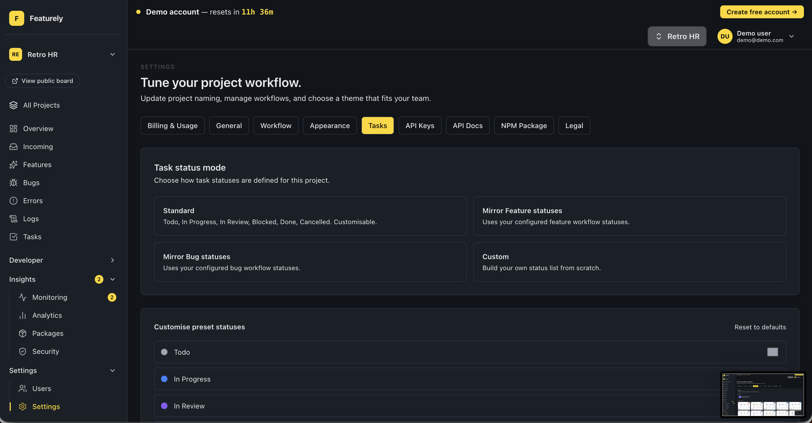Image resolution: width=812 pixels, height=423 pixels.
Task: Select Custom status mode option
Action: point(629,262)
